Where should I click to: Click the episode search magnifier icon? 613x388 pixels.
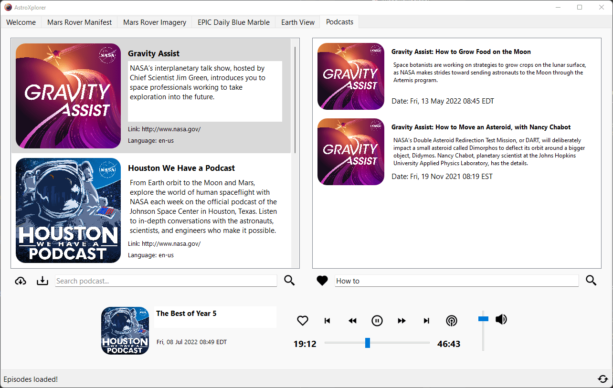(591, 281)
